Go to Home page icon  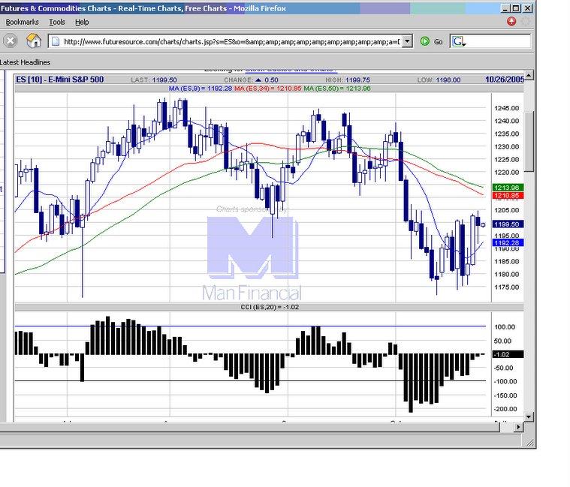34,41
